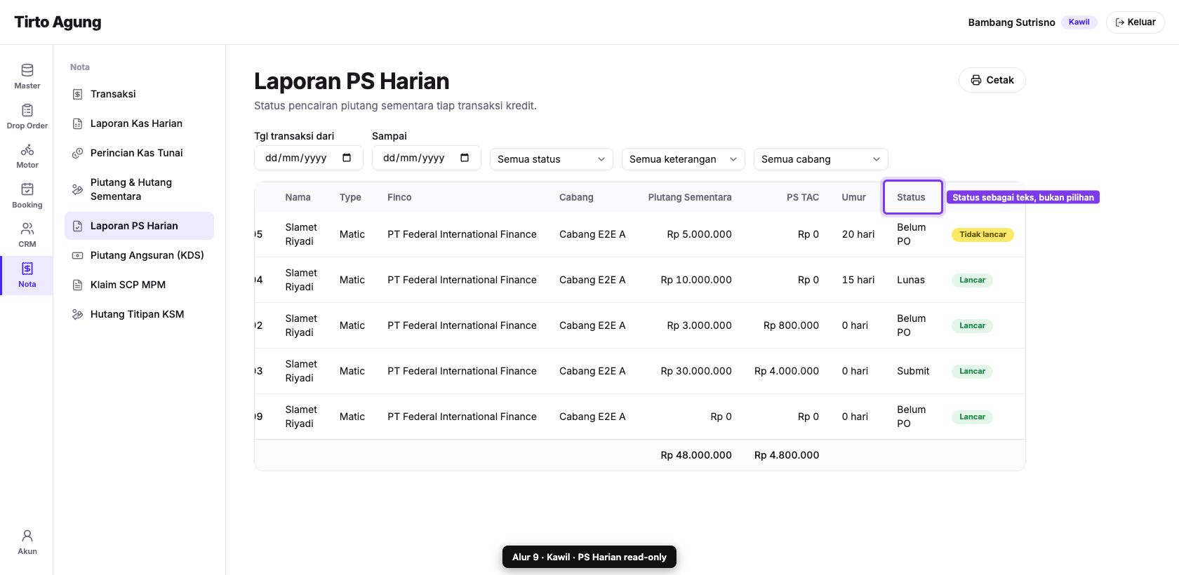Open the Akun section icon
Image resolution: width=1179 pixels, height=575 pixels.
point(27,536)
